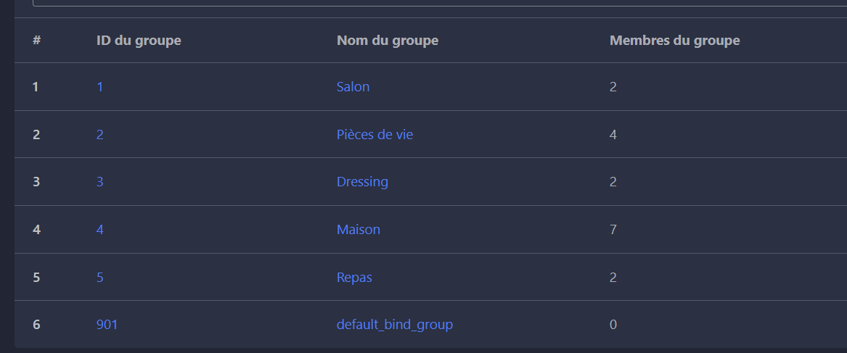Focus the input field above the table
The width and height of the screenshot is (847, 353).
(x=435, y=3)
